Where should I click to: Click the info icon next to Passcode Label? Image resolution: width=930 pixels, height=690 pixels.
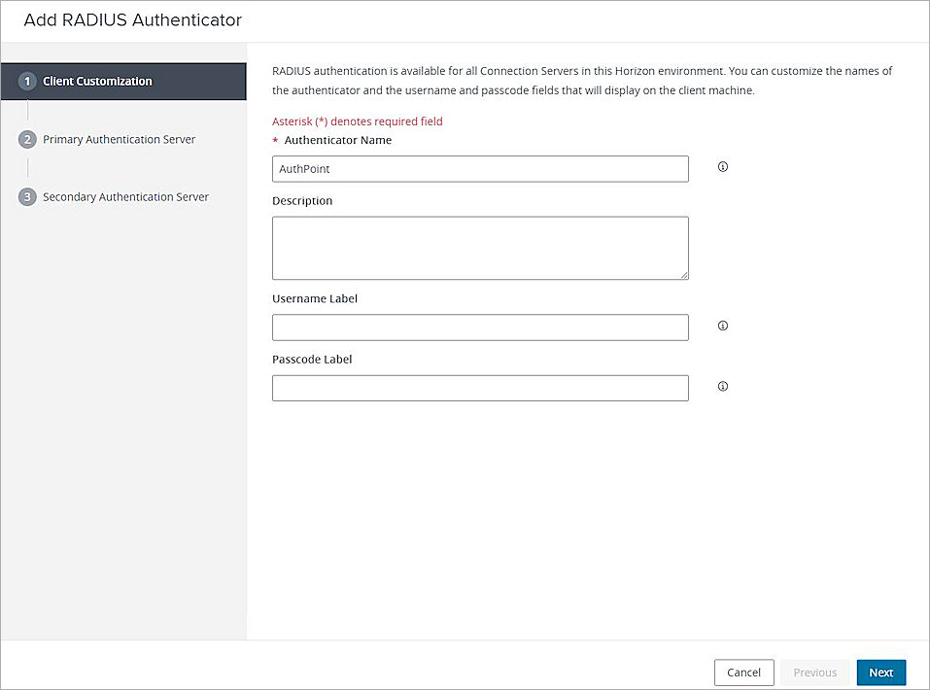722,386
